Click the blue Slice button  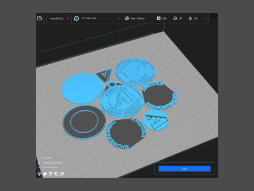184,169
